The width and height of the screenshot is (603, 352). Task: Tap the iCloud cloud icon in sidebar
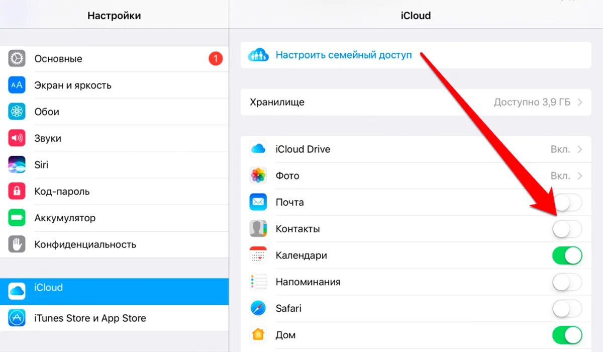[17, 290]
